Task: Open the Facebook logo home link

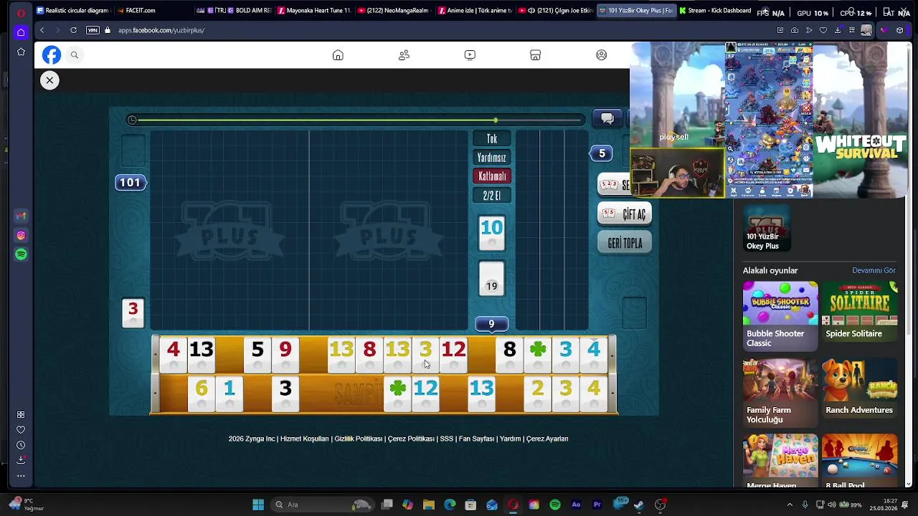Action: pos(52,55)
